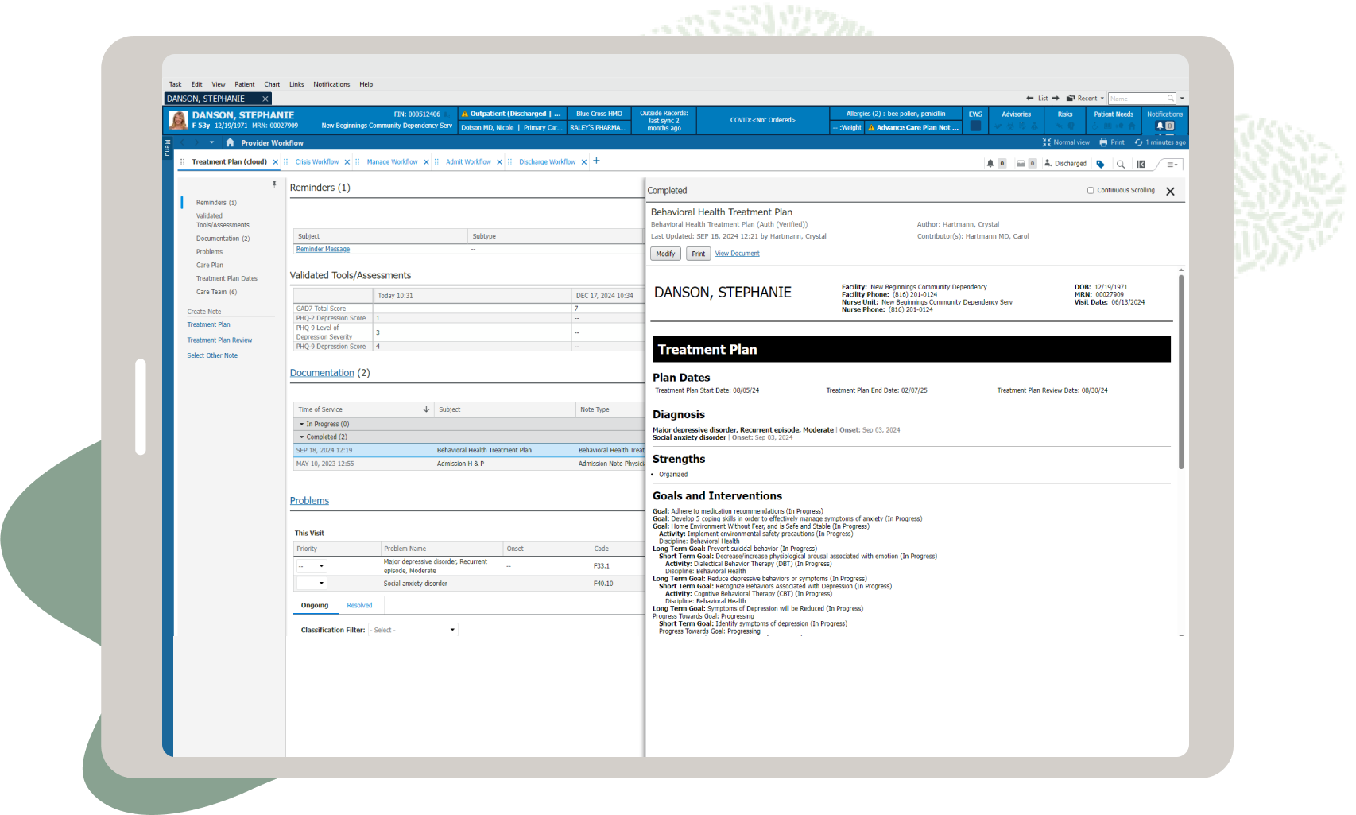Click the warning icon on Advance Care Plan

(x=871, y=127)
